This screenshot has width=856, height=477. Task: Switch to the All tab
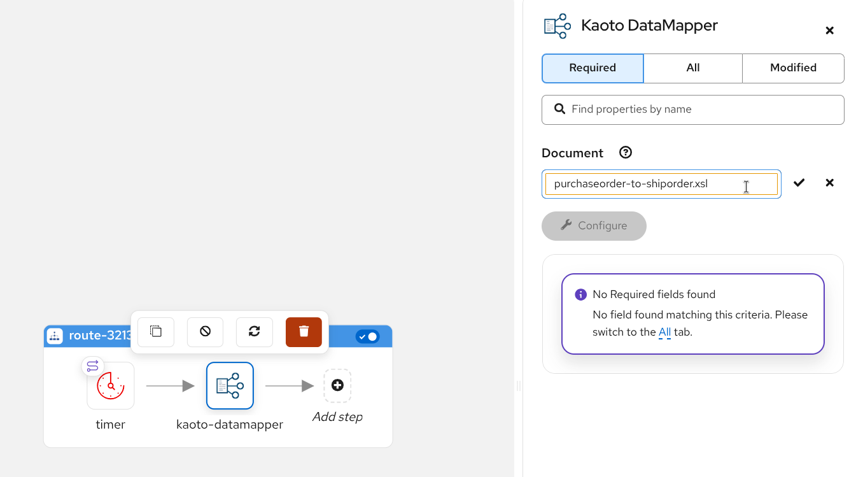pyautogui.click(x=693, y=68)
